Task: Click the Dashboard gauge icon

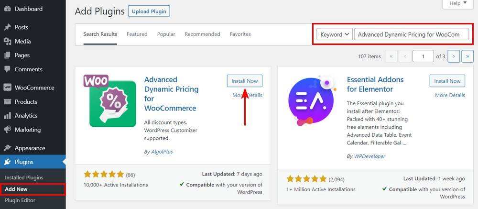Action: pyautogui.click(x=7, y=9)
